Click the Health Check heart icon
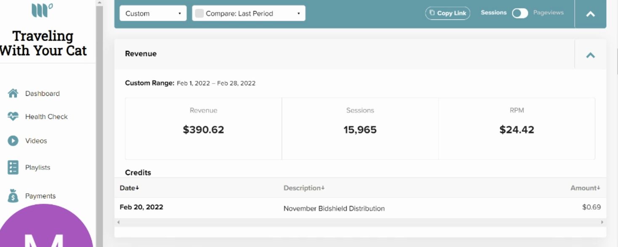 [x=13, y=116]
